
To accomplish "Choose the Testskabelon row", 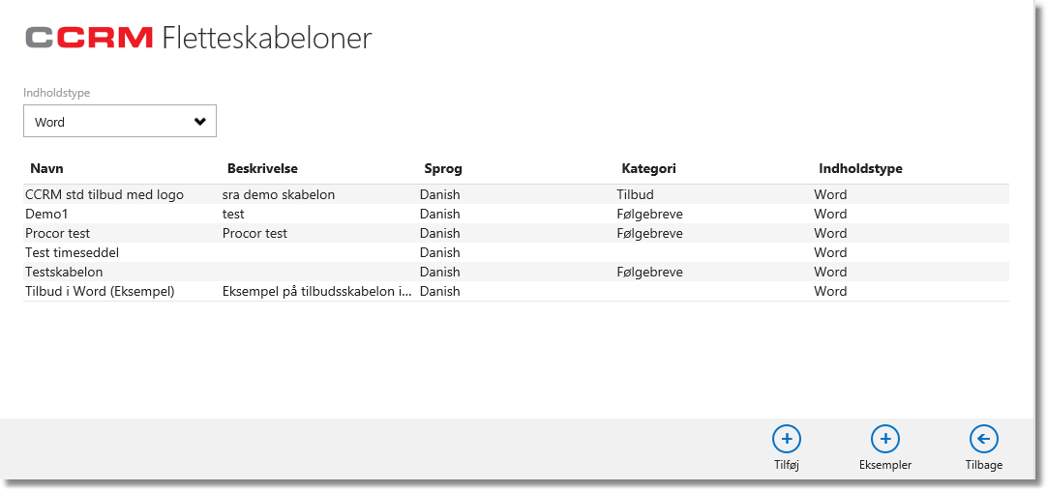I will 516,273.
